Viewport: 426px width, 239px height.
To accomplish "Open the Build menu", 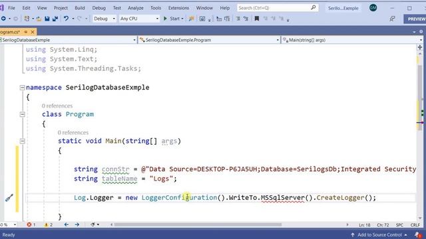I will [x=80, y=8].
